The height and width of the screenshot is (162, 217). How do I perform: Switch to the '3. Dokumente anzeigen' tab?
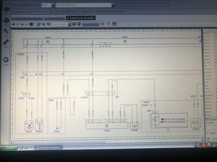(81, 18)
